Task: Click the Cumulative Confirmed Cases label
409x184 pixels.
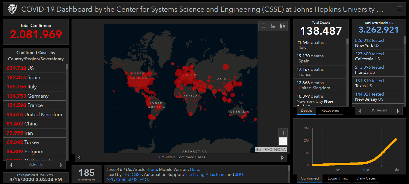Action: tap(181, 157)
